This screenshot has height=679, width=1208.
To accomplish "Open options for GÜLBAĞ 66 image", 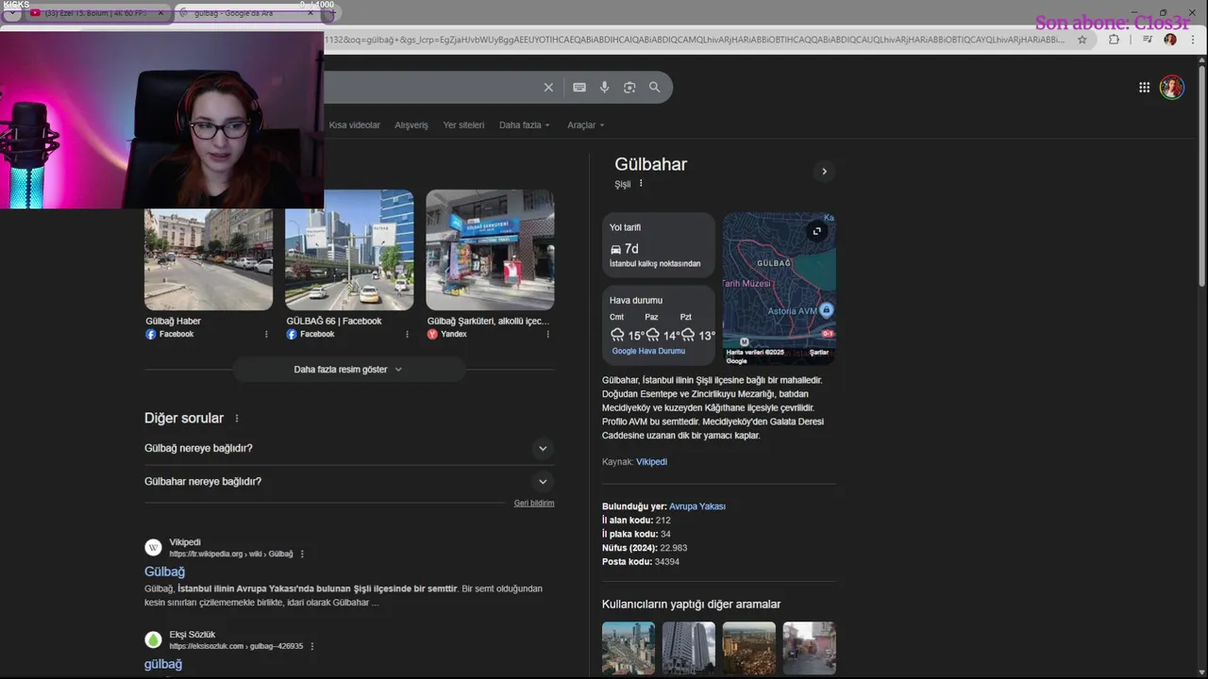I will [x=407, y=334].
